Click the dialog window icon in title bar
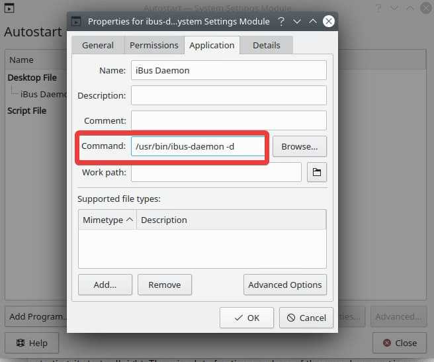 77,21
